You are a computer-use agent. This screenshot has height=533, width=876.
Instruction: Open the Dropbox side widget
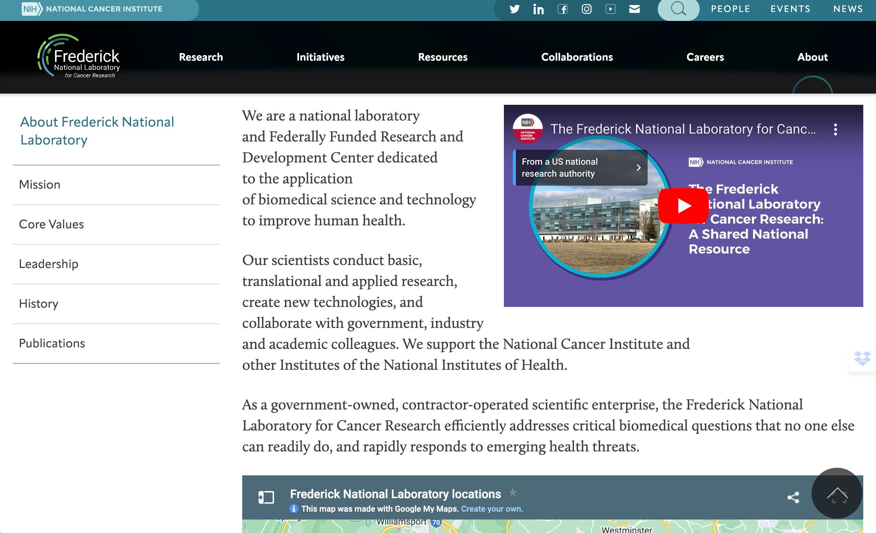(862, 358)
